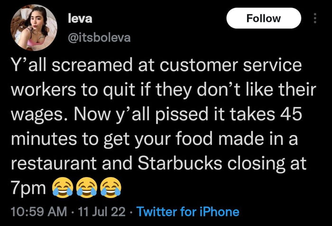Click the Twitter for iPhone source link
The height and width of the screenshot is (226, 332).
coord(188,211)
